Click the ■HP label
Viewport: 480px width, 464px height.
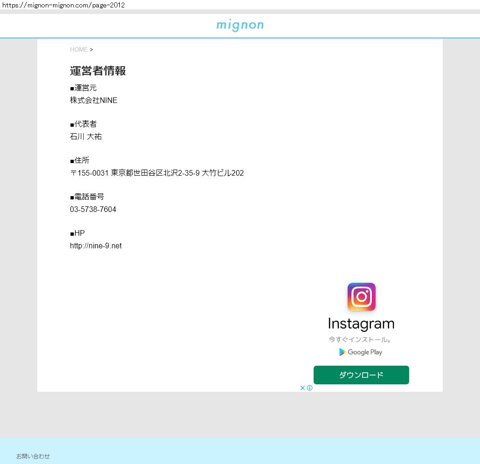coord(77,233)
